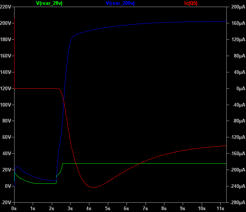Image resolution: width=246 pixels, height=212 pixels.
Task: Click the 160µA right axis label
Action: coord(238,23)
